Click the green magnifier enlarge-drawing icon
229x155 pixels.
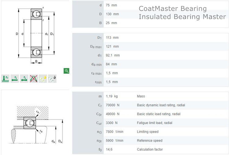(67, 71)
